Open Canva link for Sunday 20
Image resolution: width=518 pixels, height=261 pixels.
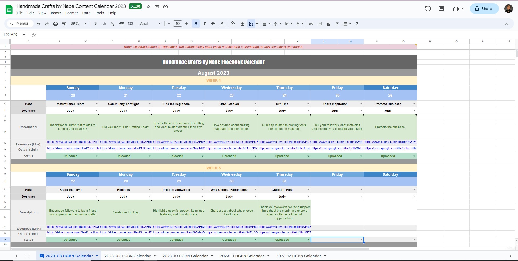point(73,142)
